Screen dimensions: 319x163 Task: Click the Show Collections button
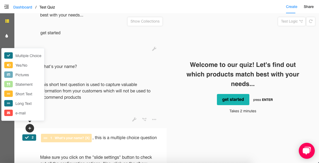click(145, 21)
